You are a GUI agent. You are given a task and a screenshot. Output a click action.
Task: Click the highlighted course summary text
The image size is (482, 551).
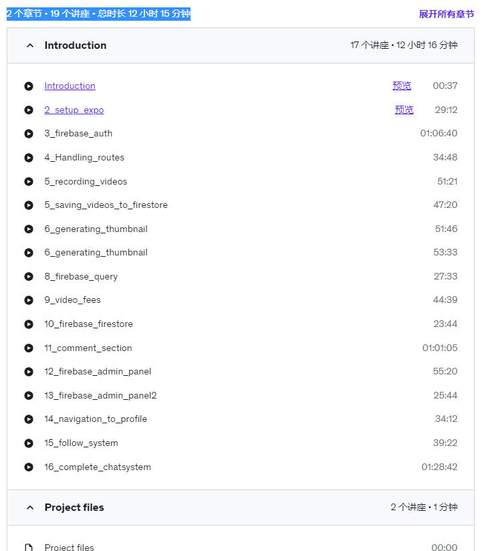coord(98,14)
